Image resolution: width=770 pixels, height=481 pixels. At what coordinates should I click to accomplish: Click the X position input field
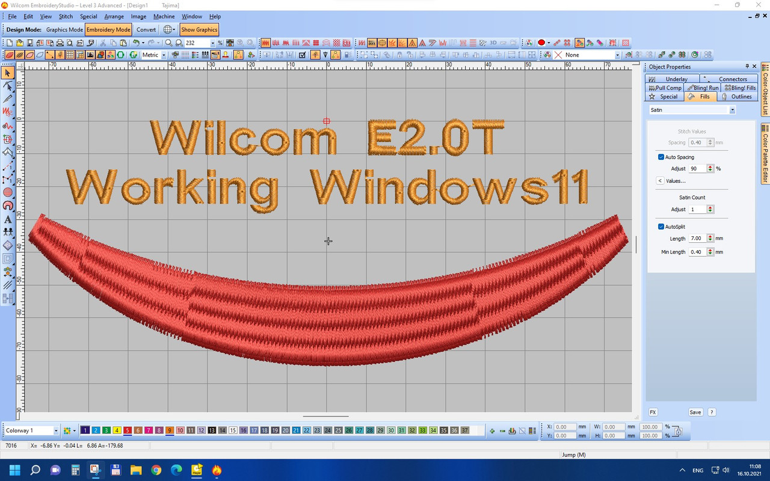pyautogui.click(x=565, y=427)
